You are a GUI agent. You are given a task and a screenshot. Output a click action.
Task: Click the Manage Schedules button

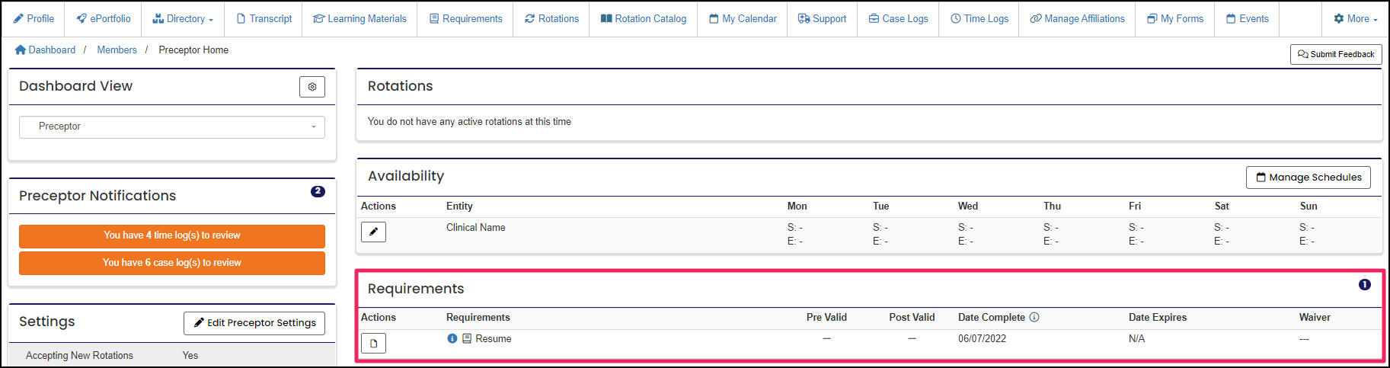pos(1308,178)
